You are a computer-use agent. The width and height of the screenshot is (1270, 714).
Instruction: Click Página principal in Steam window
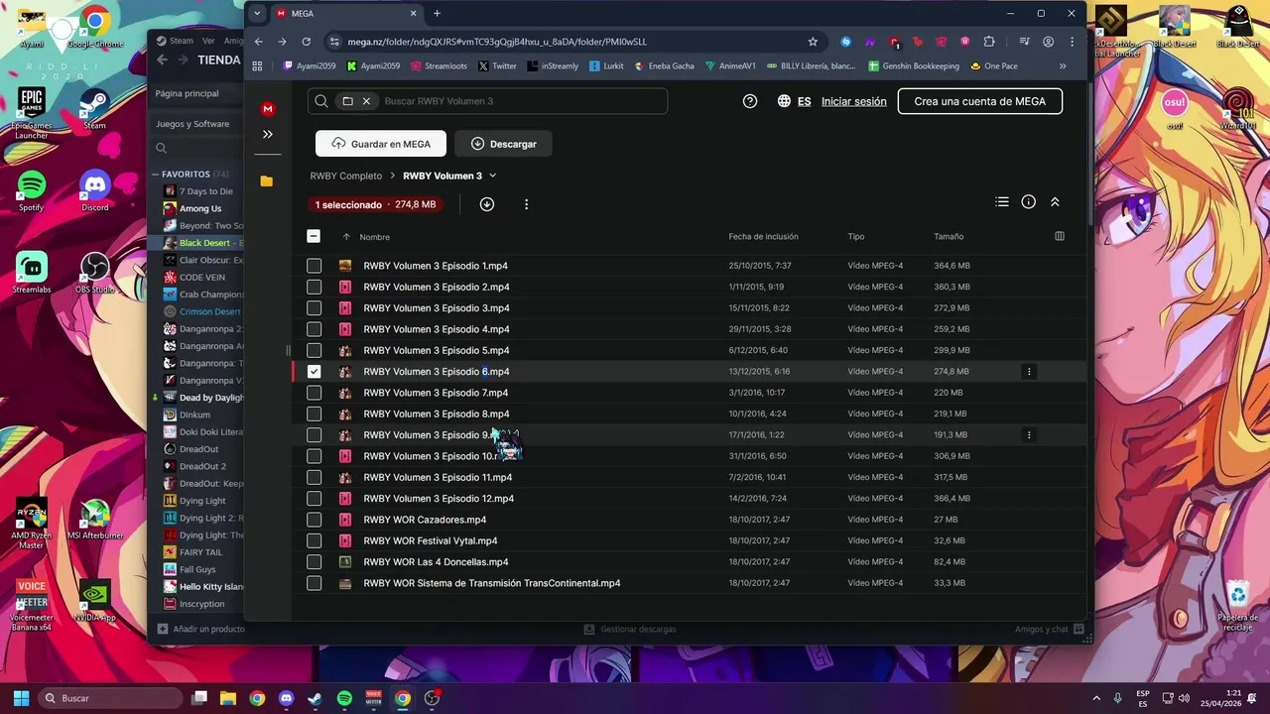(187, 93)
